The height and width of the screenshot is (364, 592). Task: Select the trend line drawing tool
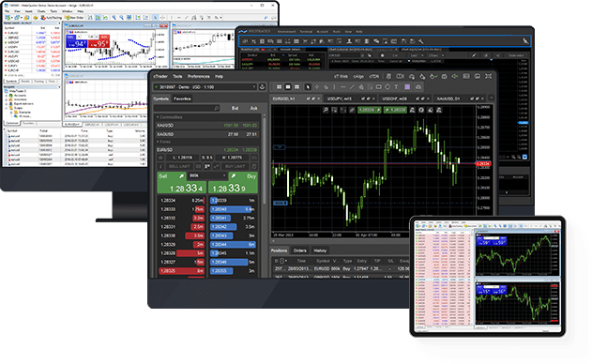tap(352, 87)
